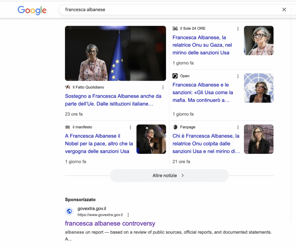Click the 'Il Sole 24 ORE' source name

(193, 29)
